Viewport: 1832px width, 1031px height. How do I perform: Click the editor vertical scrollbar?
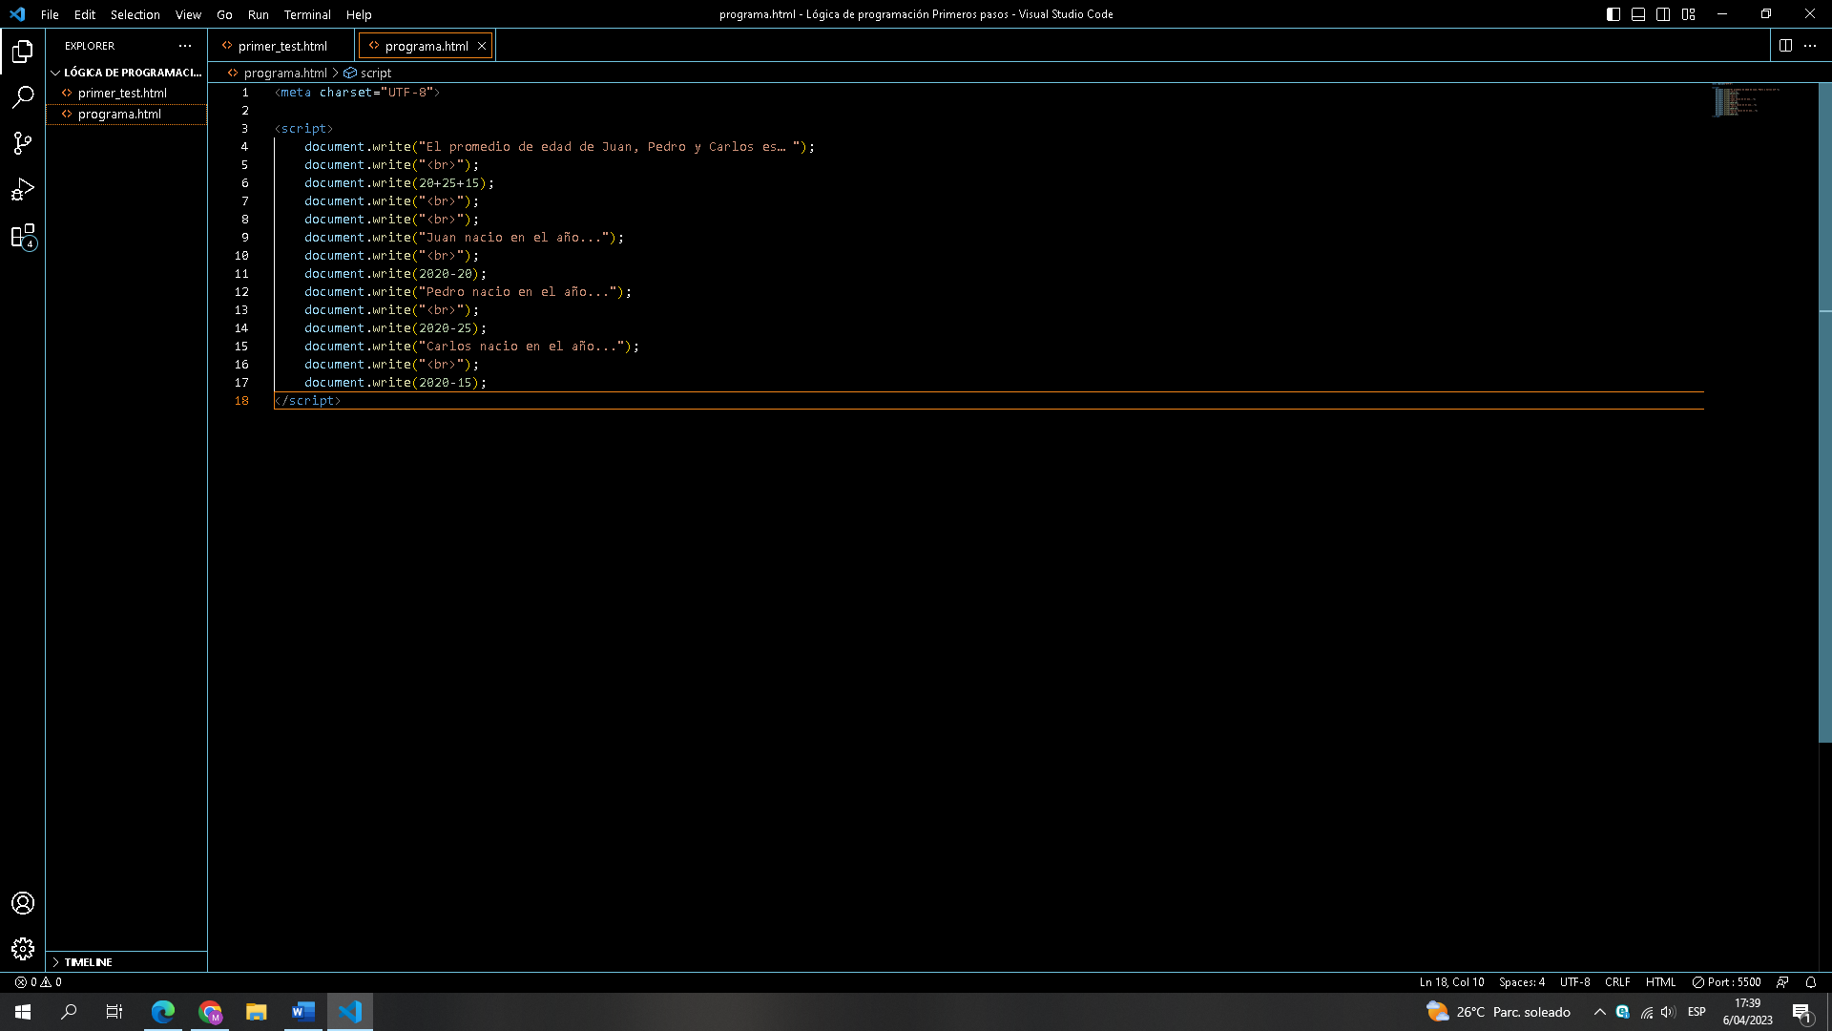click(1825, 410)
